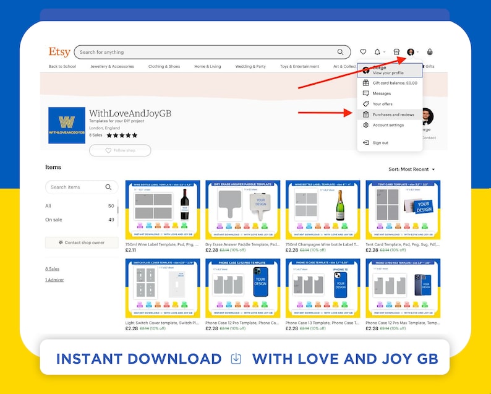Choose Account settings from menu
The image size is (491, 394).
390,125
